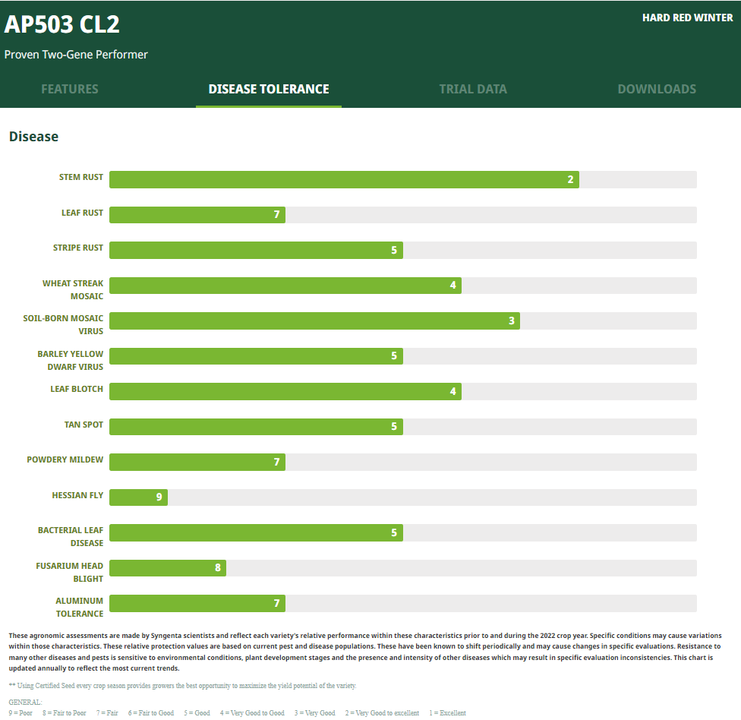Click the LEAF BLOTCH label

click(x=77, y=389)
